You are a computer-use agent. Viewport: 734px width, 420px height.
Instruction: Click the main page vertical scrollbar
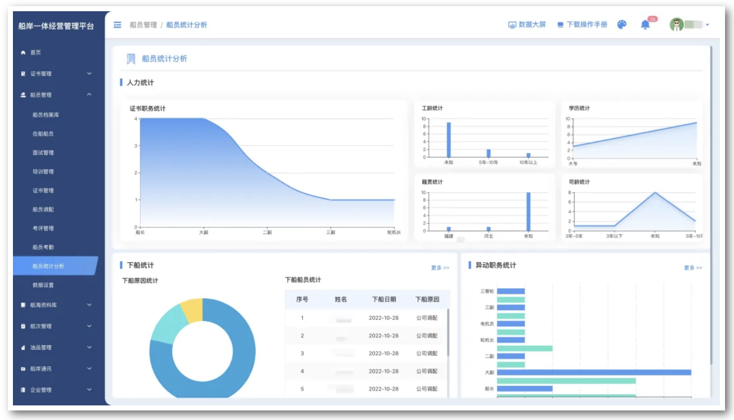[712, 205]
